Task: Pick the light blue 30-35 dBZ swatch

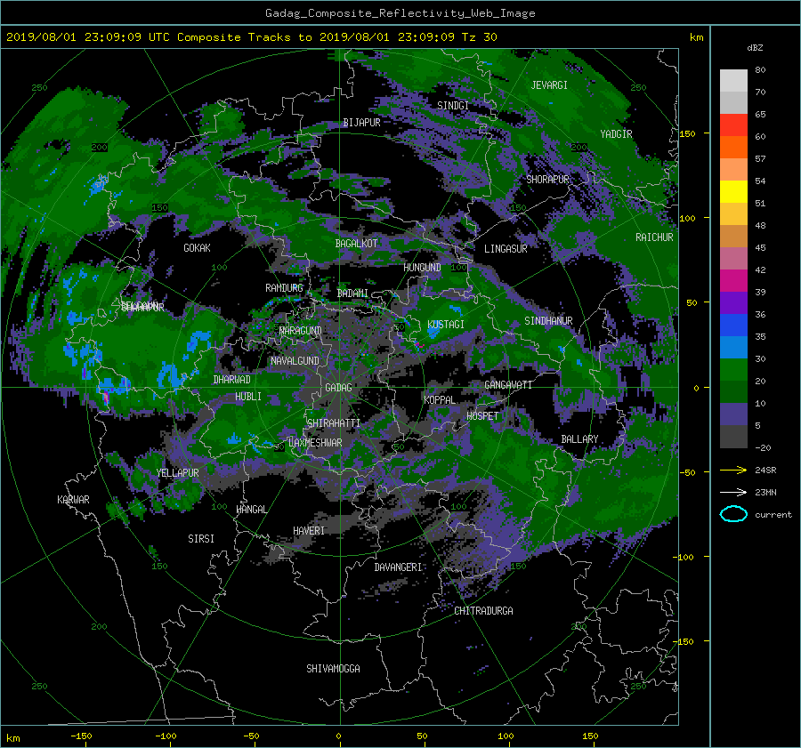Action: coord(733,348)
